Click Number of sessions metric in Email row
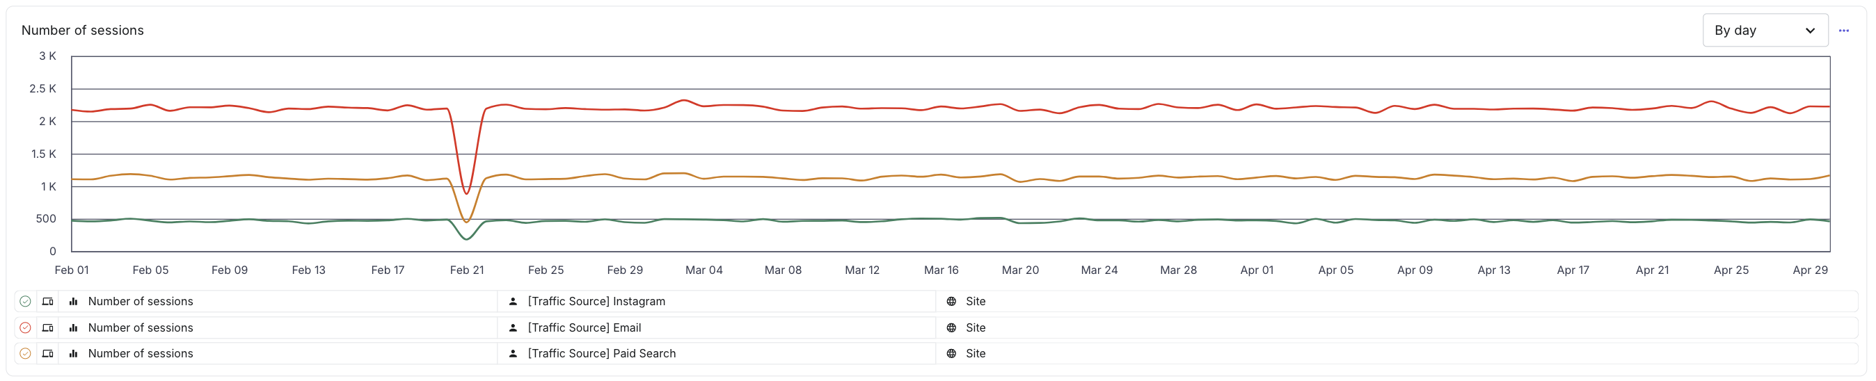1876x381 pixels. point(141,328)
